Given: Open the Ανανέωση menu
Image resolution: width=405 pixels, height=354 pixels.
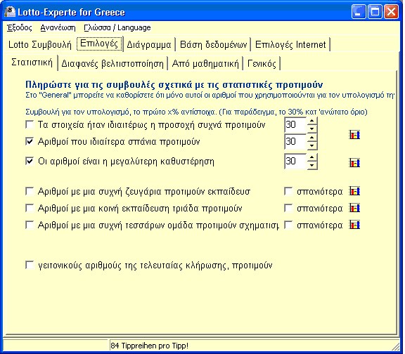Looking at the screenshot, I should pyautogui.click(x=58, y=27).
